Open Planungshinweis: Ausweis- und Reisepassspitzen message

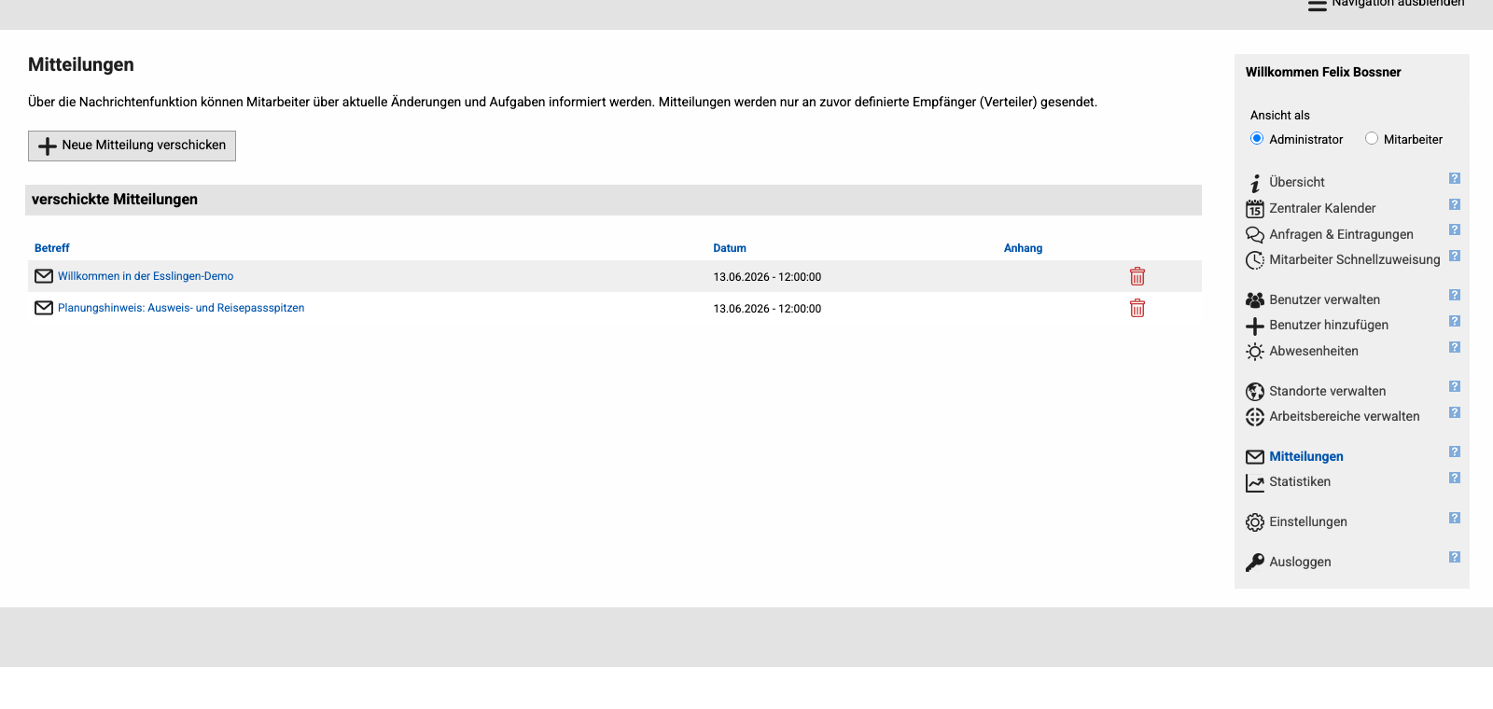tap(181, 308)
